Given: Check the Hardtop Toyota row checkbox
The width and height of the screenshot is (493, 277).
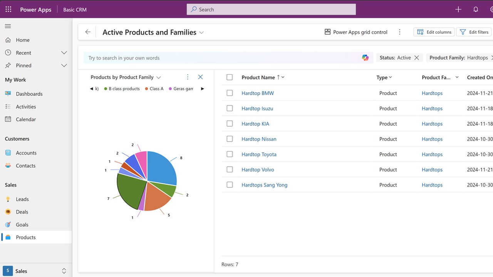Looking at the screenshot, I should [x=230, y=154].
